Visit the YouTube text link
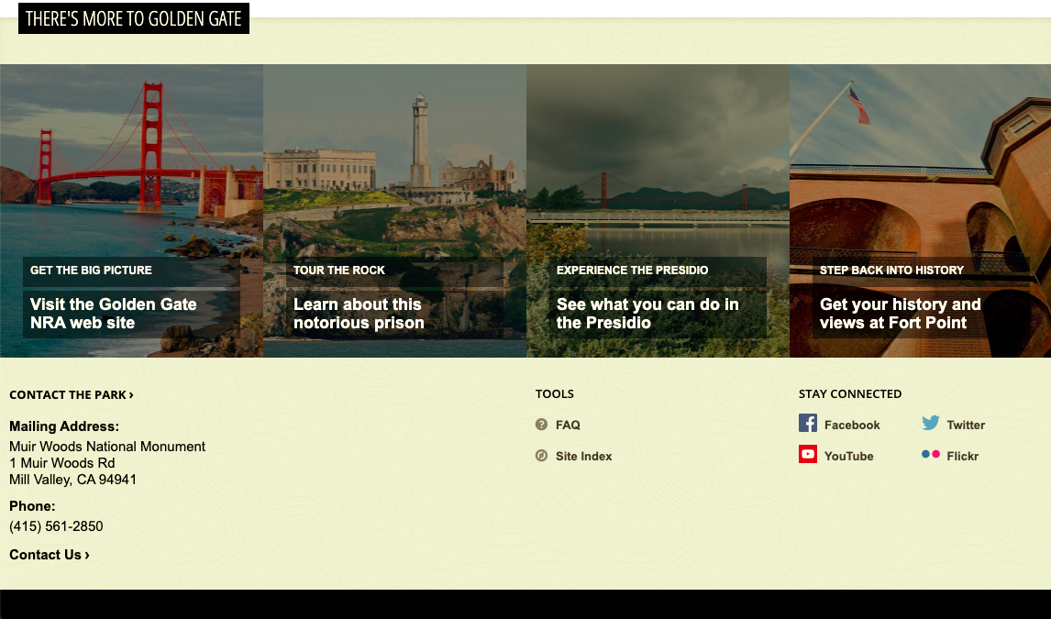The image size is (1051, 619). pos(848,456)
